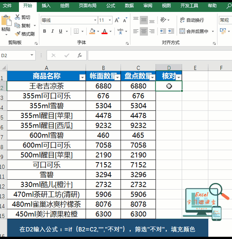The width and height of the screenshot is (232, 239).
Task: Open clipboard group dialog launcher
Action: click(36, 43)
